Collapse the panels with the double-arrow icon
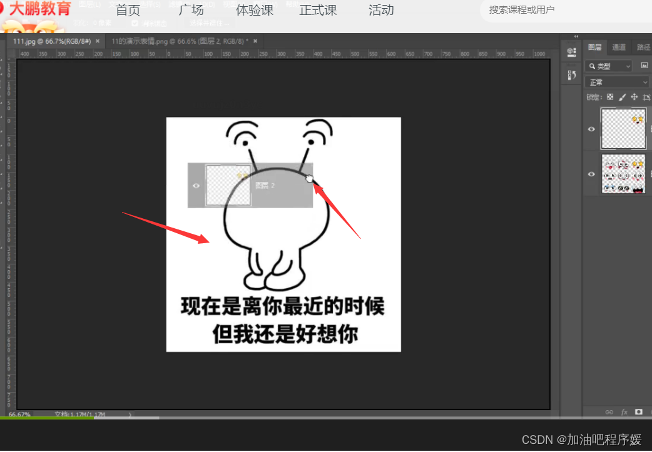Screen dimensions: 652x452 576,36
